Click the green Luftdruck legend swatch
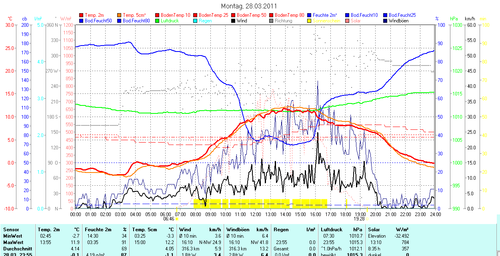500x256 pixels. coord(158,21)
